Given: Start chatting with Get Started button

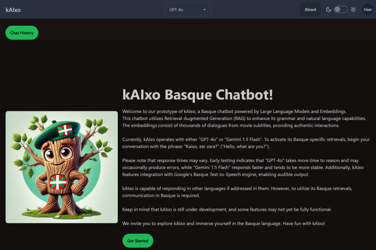Looking at the screenshot, I should (x=138, y=241).
